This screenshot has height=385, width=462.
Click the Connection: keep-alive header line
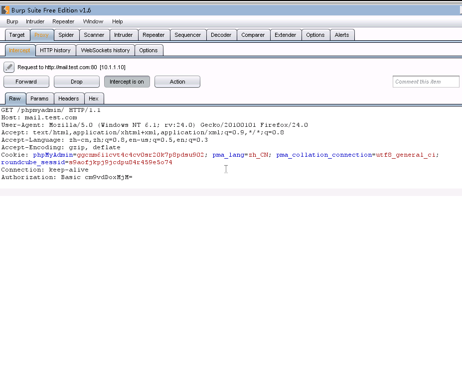coord(45,170)
